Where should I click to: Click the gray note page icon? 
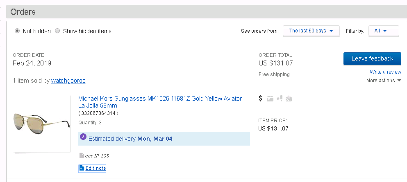pyautogui.click(x=81, y=155)
